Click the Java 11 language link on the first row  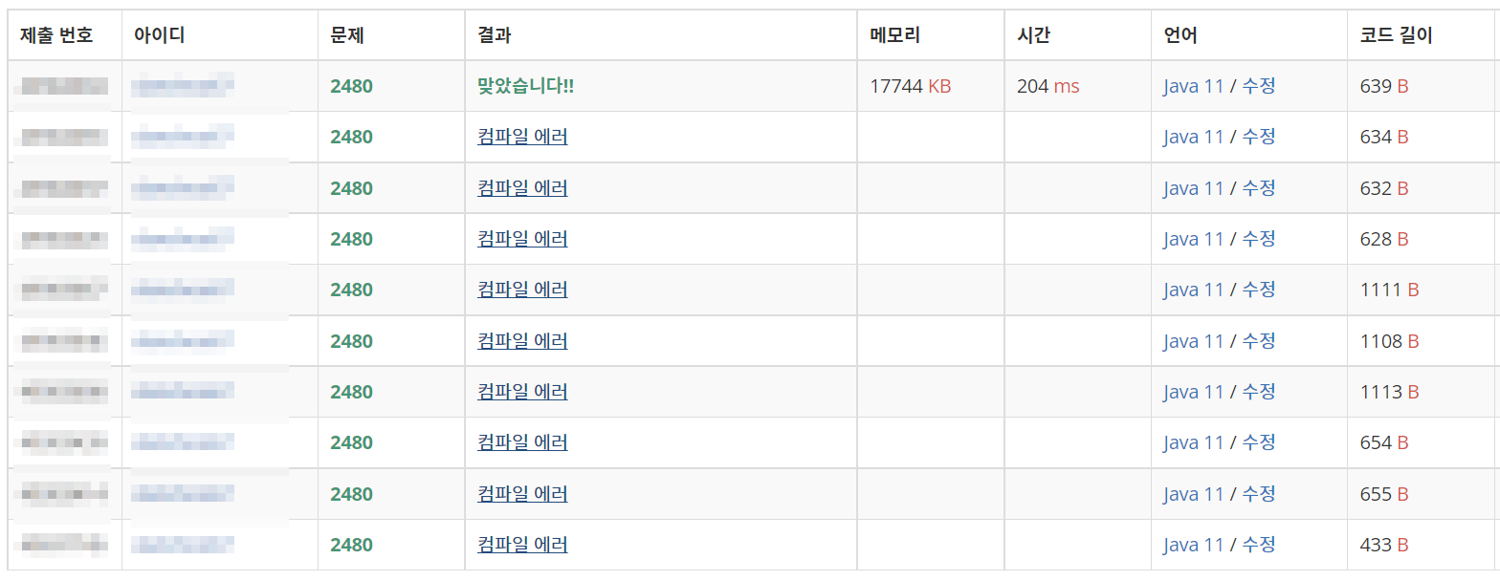(x=1193, y=85)
